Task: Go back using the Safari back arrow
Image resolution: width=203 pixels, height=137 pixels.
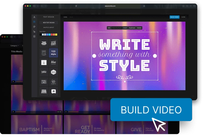Action: [x=42, y=6]
